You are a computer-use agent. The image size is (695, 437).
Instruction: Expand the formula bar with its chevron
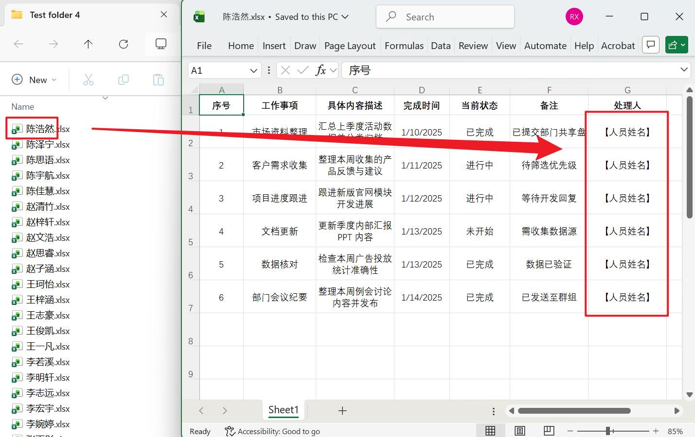(684, 70)
